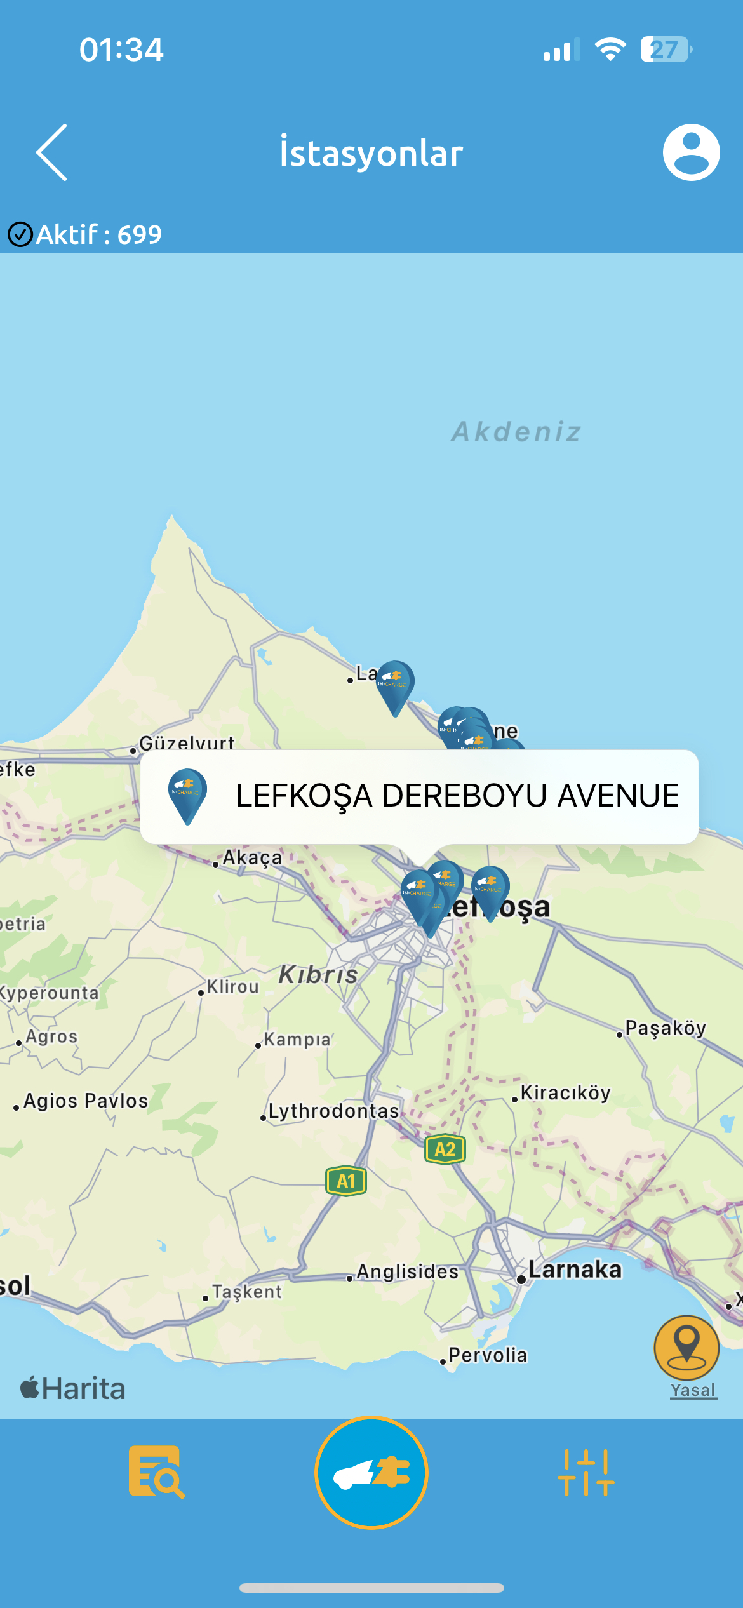This screenshot has height=1608, width=743.
Task: Toggle the Aktif checkmark filter
Action: [20, 234]
